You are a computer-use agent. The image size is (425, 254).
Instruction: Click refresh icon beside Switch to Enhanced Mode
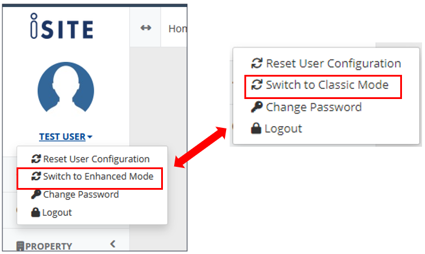(x=36, y=176)
